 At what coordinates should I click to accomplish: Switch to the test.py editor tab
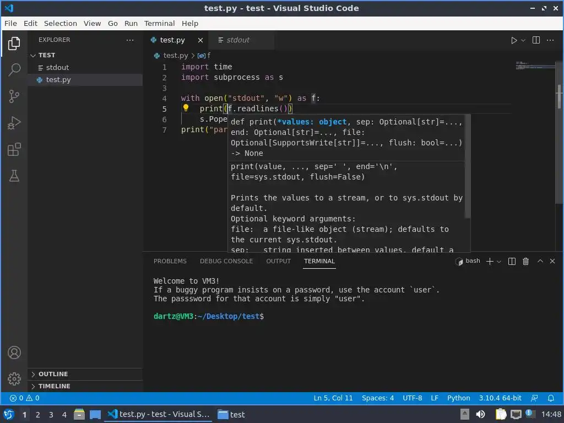point(176,40)
